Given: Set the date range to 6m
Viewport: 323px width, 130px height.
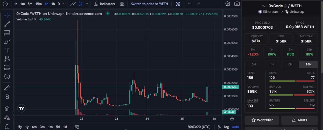Looking at the screenshot, I should 34,127.
